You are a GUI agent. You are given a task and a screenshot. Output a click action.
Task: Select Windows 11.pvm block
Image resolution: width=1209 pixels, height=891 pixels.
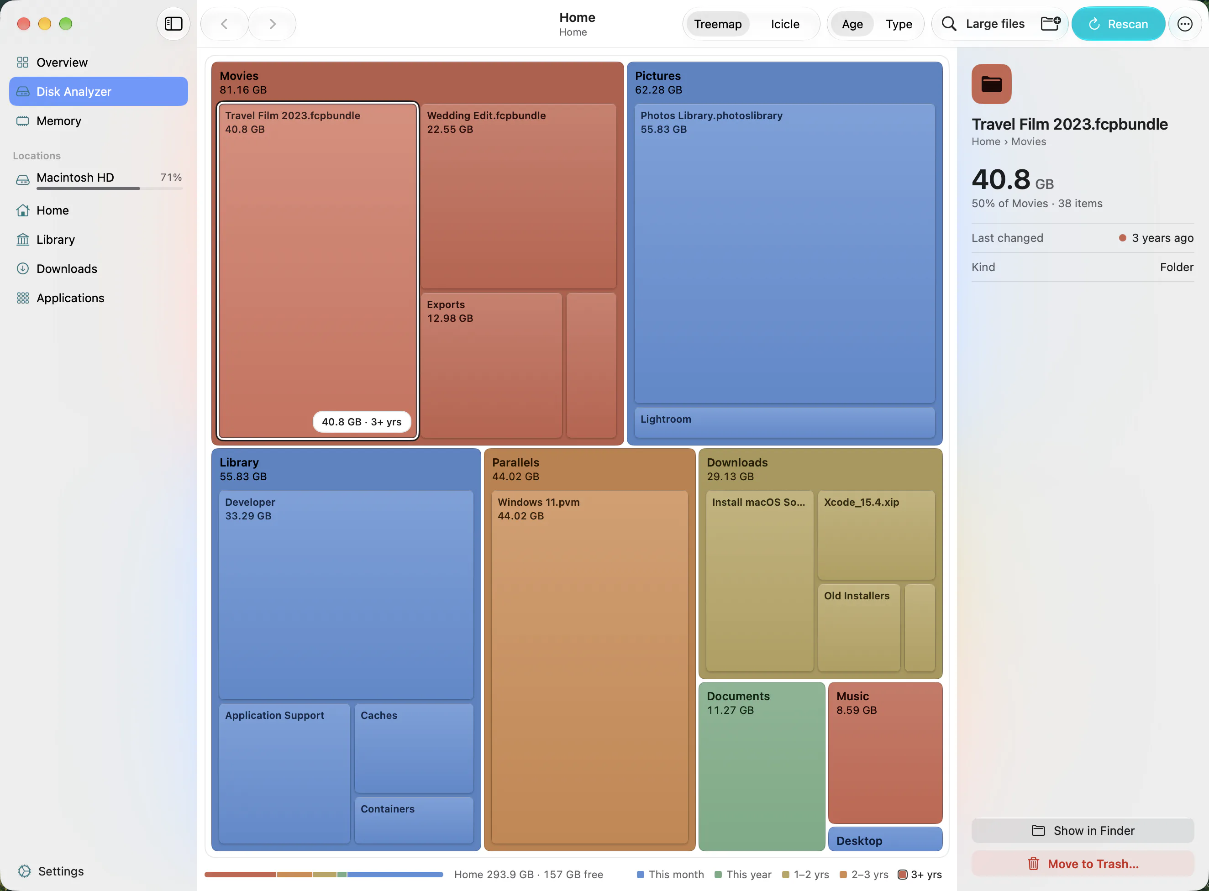[590, 667]
